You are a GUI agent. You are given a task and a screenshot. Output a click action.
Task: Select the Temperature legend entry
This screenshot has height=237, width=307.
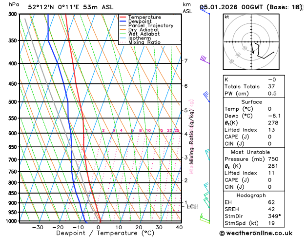(144, 17)
